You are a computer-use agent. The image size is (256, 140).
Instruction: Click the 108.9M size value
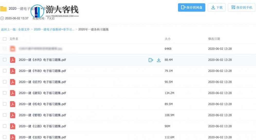pyautogui.click(x=170, y=115)
